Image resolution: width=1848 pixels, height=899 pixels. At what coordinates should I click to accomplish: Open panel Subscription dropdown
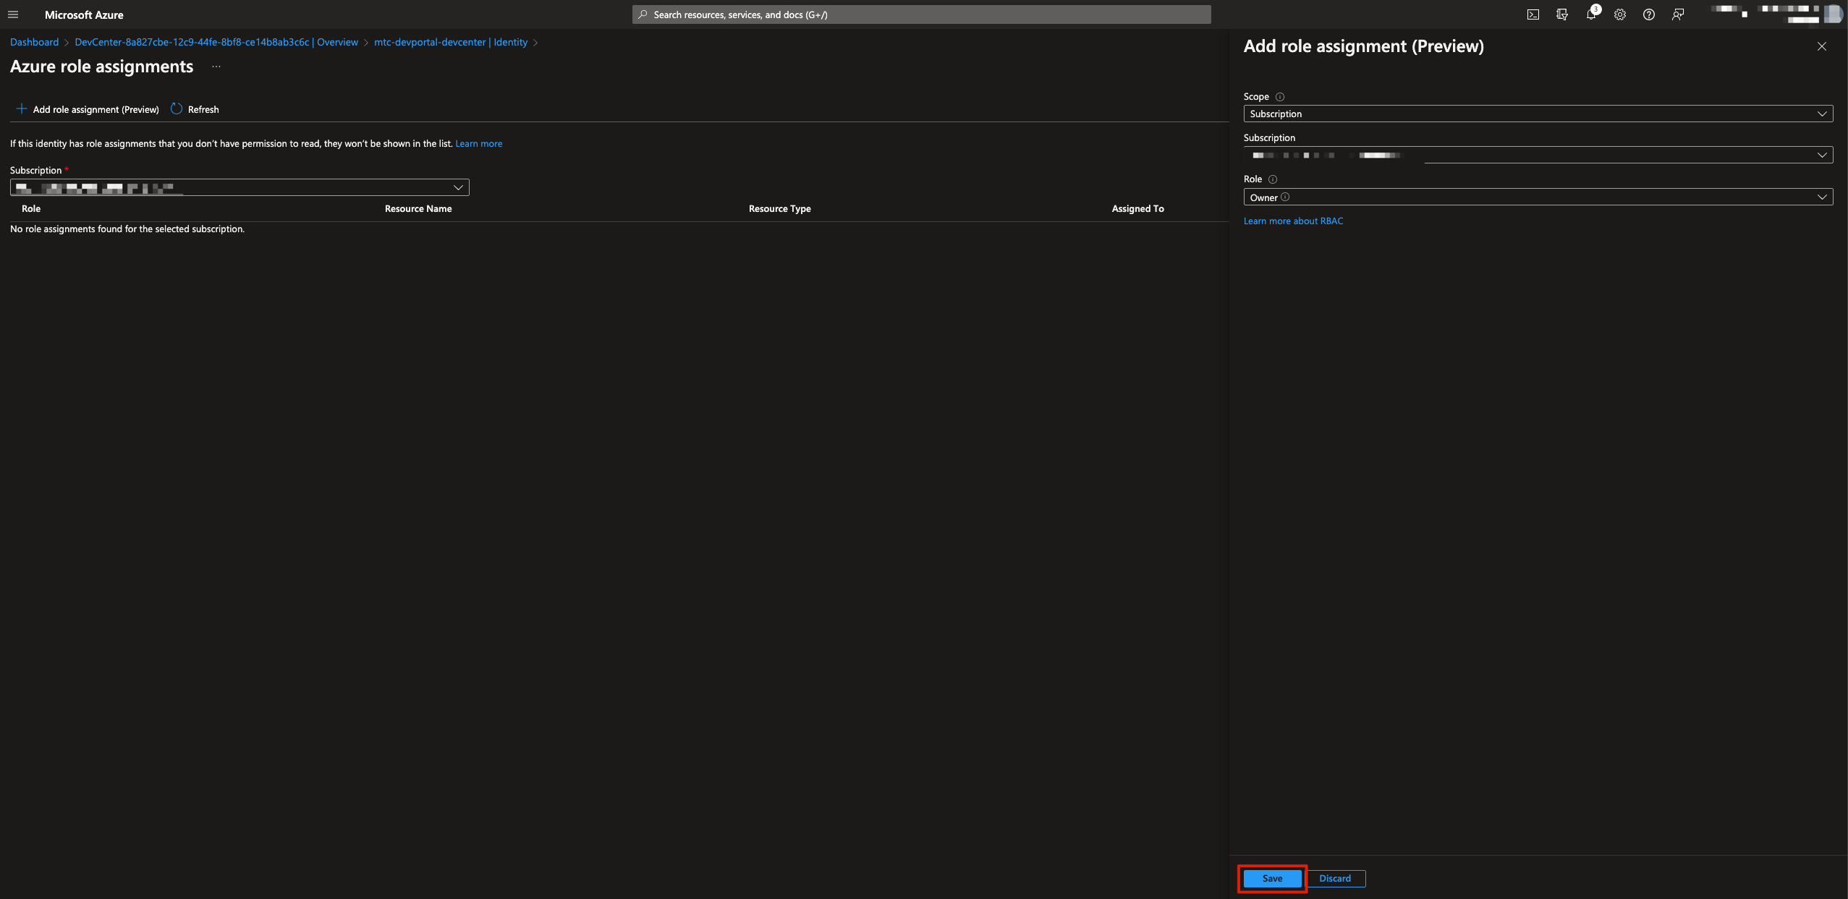tap(1537, 155)
